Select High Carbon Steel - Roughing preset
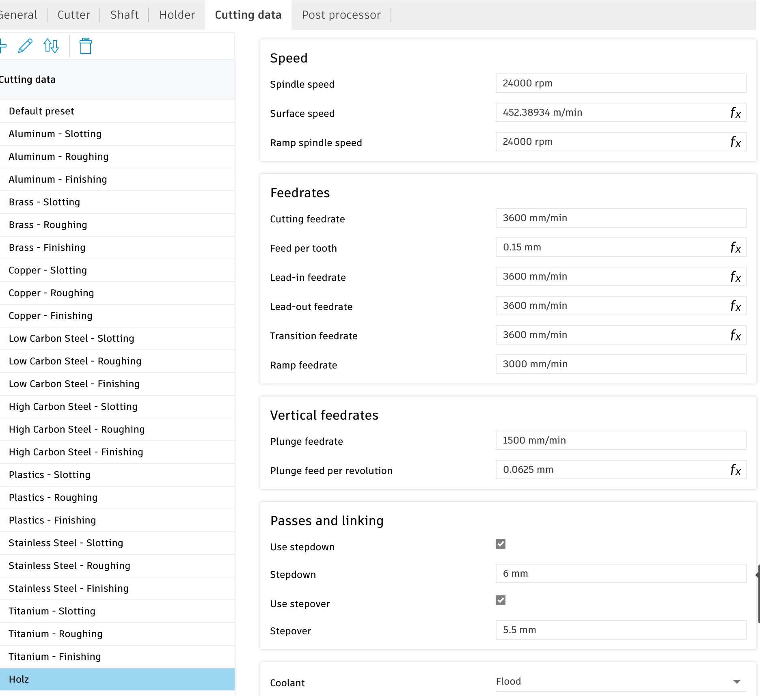 pyautogui.click(x=117, y=429)
